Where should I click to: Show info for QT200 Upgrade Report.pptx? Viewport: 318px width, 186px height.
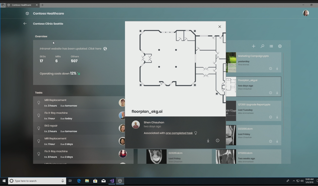tap(270, 117)
